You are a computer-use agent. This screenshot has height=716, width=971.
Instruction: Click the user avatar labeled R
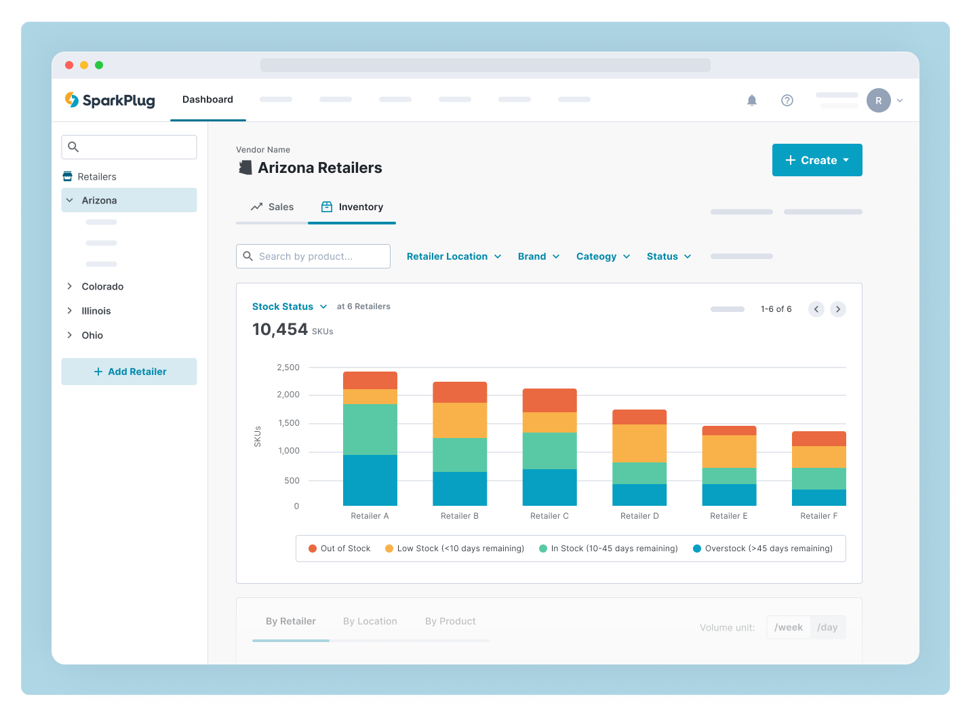pos(879,100)
